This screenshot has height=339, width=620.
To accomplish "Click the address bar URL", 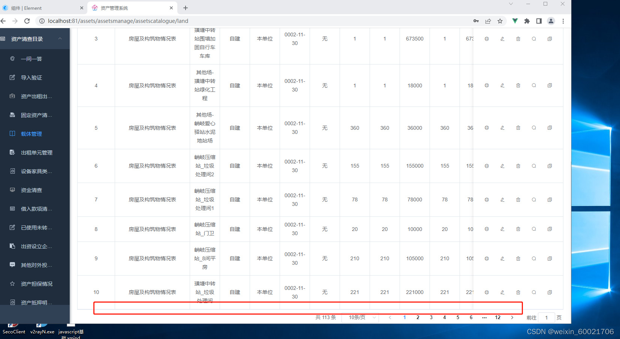I will point(118,21).
